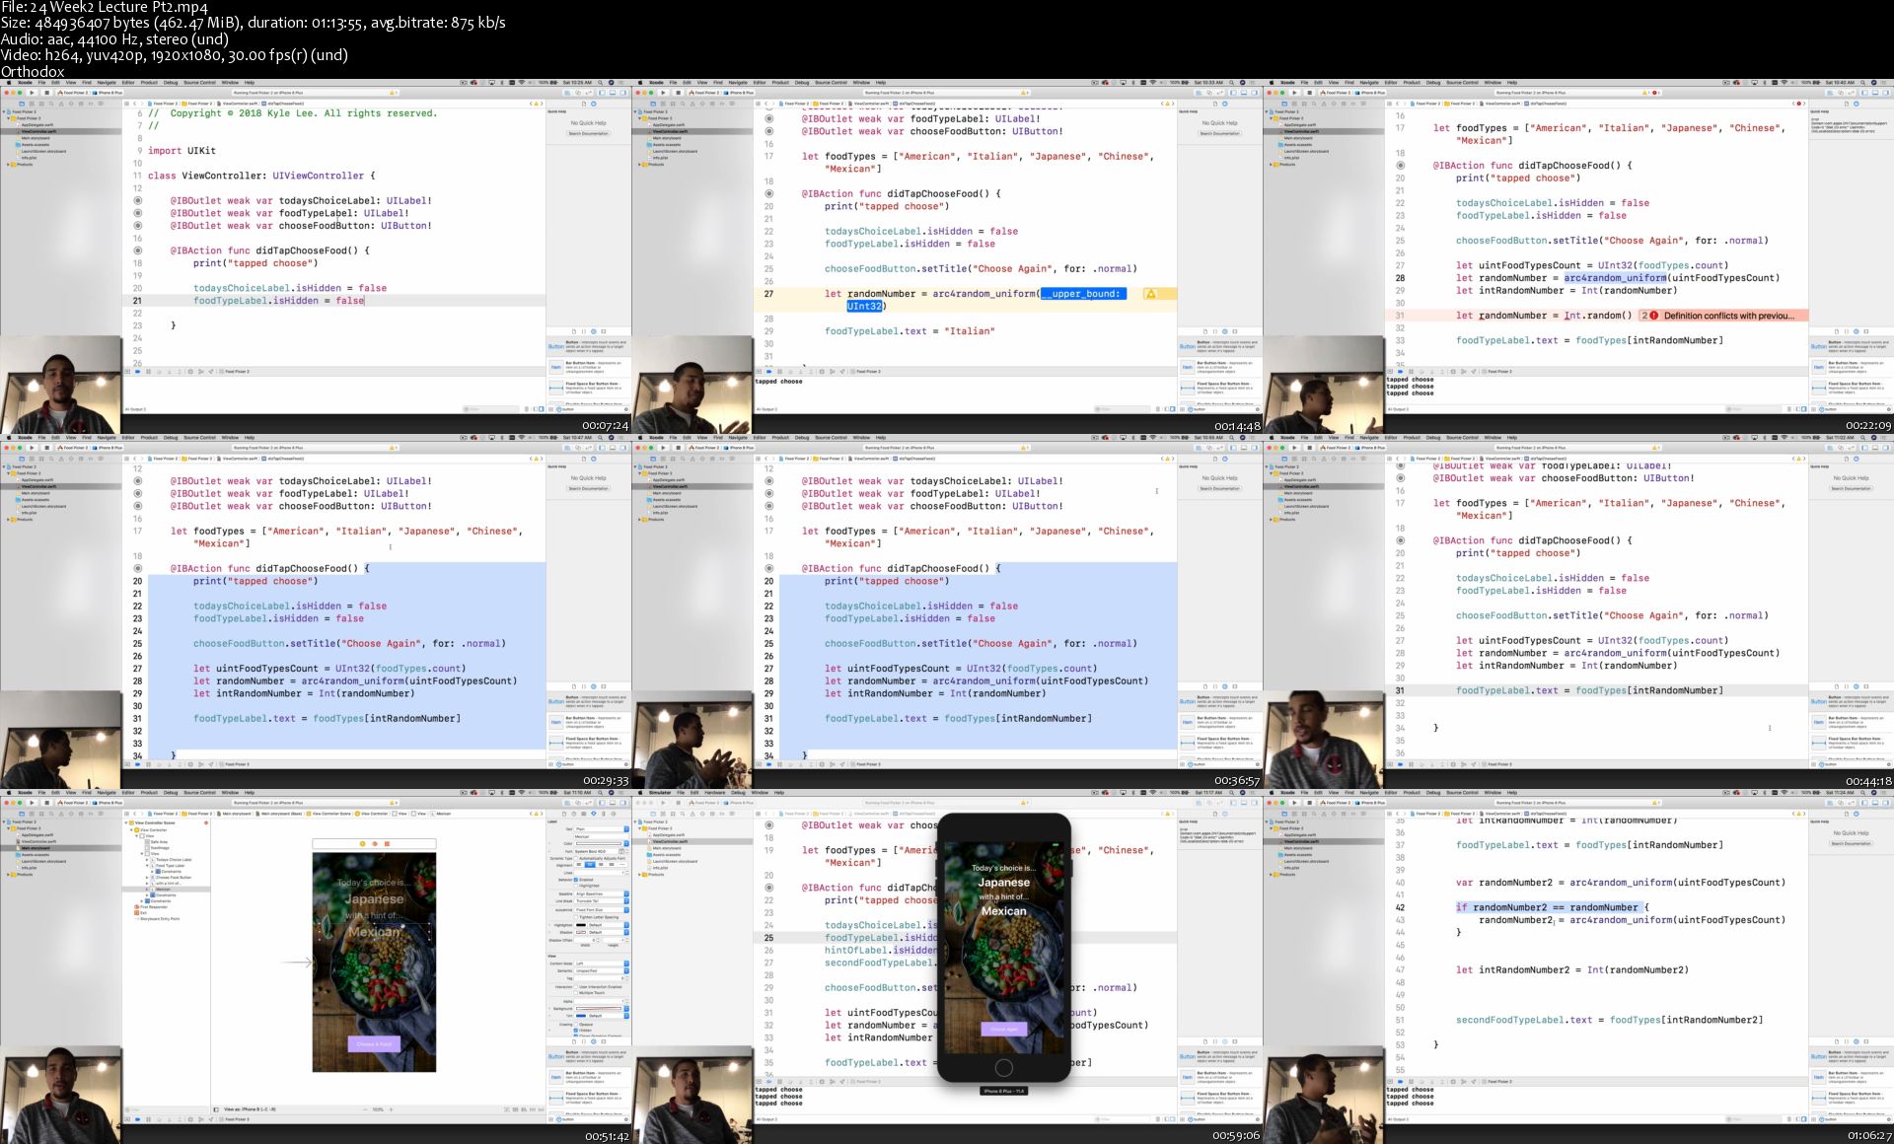Toggle the User Interaction Enabled checkbox
The width and height of the screenshot is (1894, 1144).
[576, 986]
